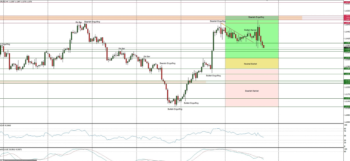Image resolution: width=350 pixels, height=161 pixels.
Task: Click the lowest green price label on the axis
Action: pos(347,107)
